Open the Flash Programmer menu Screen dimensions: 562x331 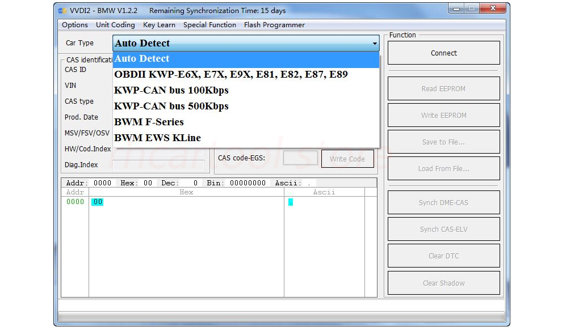point(274,25)
